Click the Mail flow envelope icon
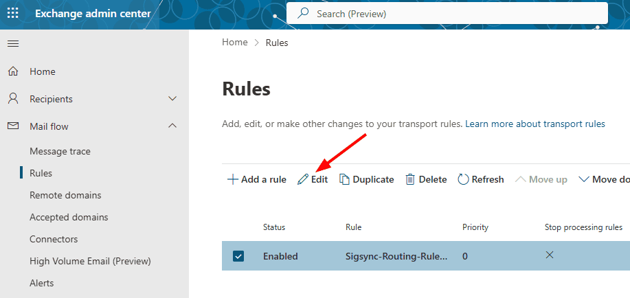The width and height of the screenshot is (630, 298). click(13, 126)
